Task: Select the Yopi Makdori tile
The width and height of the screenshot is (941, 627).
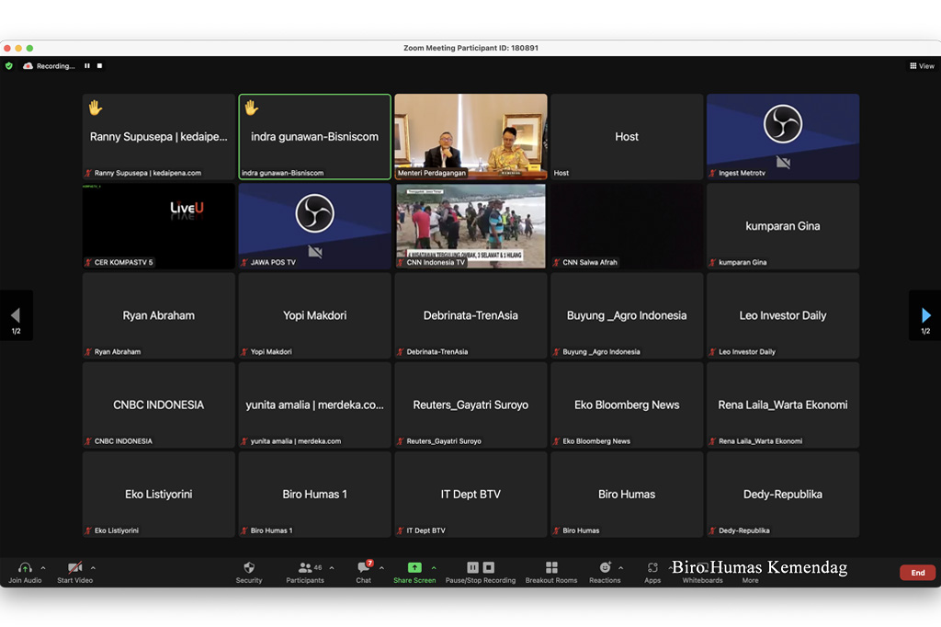Action: pos(314,315)
